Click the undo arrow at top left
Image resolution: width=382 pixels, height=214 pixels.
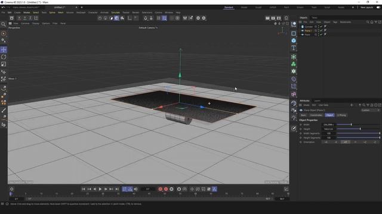pyautogui.click(x=3, y=8)
